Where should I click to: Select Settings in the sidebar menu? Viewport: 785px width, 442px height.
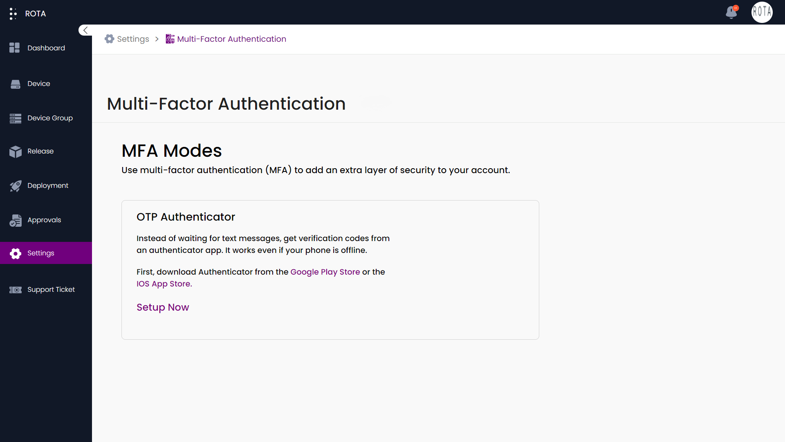pos(41,253)
